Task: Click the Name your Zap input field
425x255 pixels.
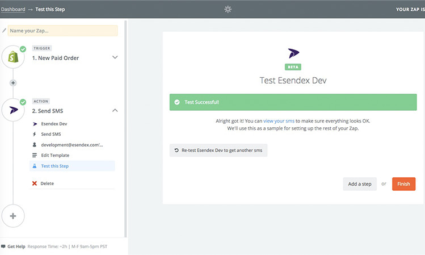Action: [x=63, y=31]
